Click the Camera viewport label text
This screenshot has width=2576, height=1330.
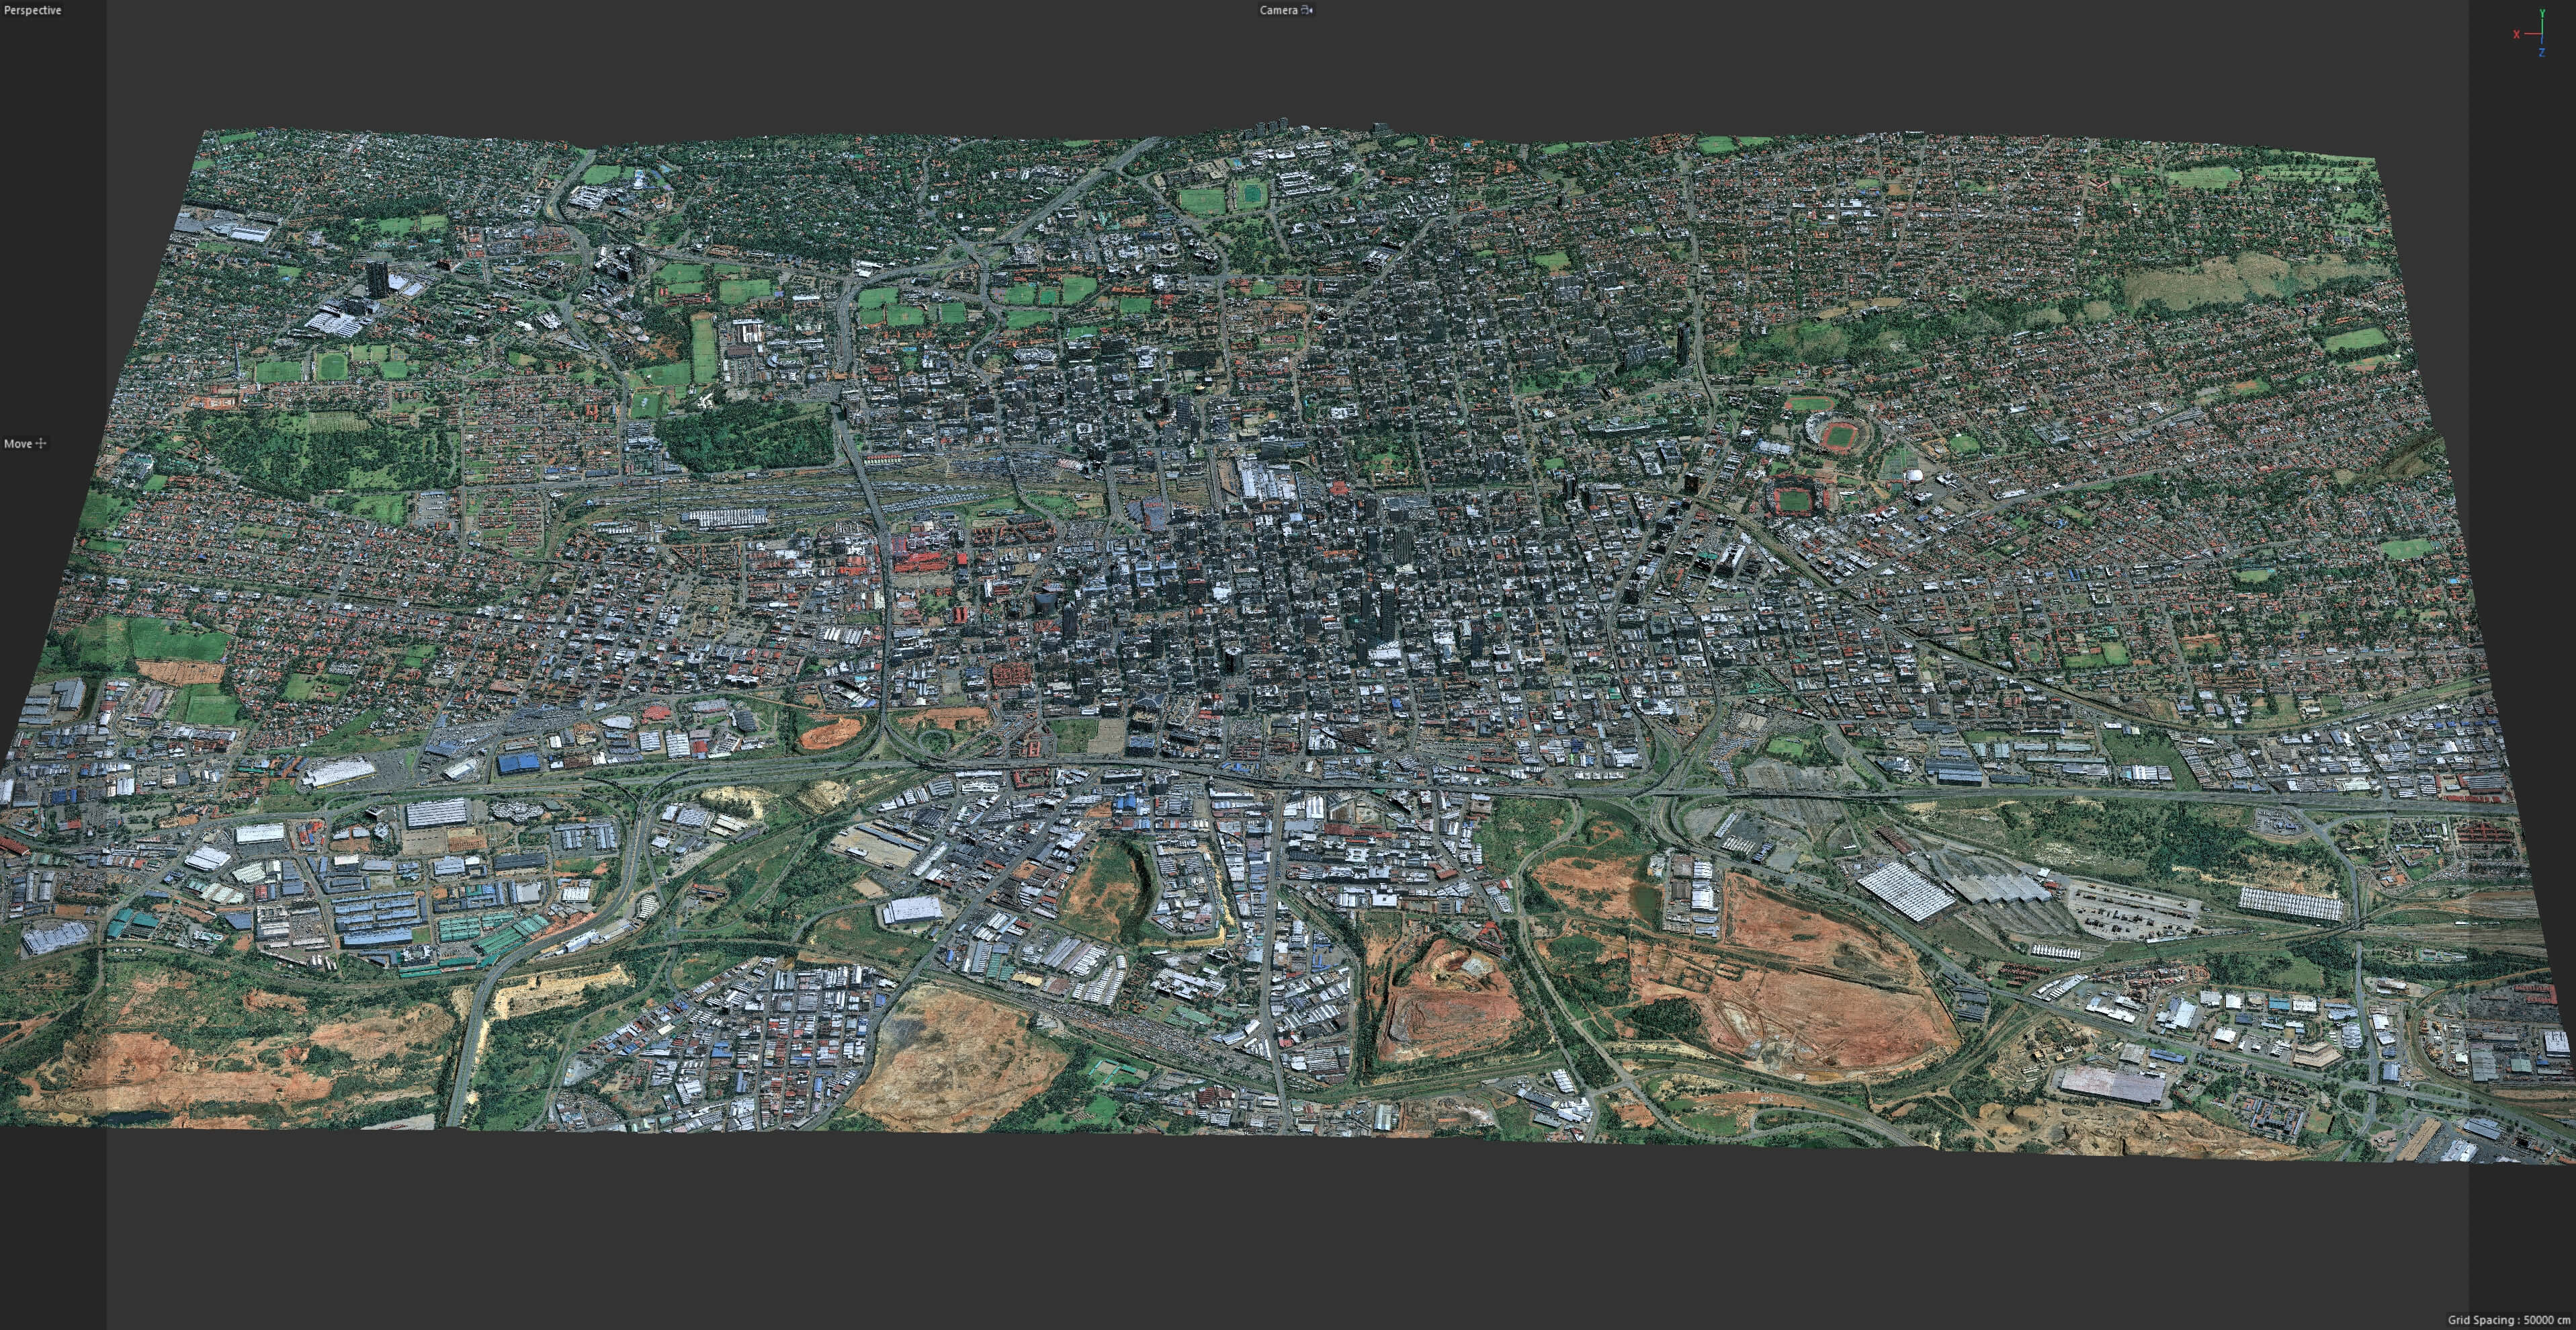[1278, 10]
